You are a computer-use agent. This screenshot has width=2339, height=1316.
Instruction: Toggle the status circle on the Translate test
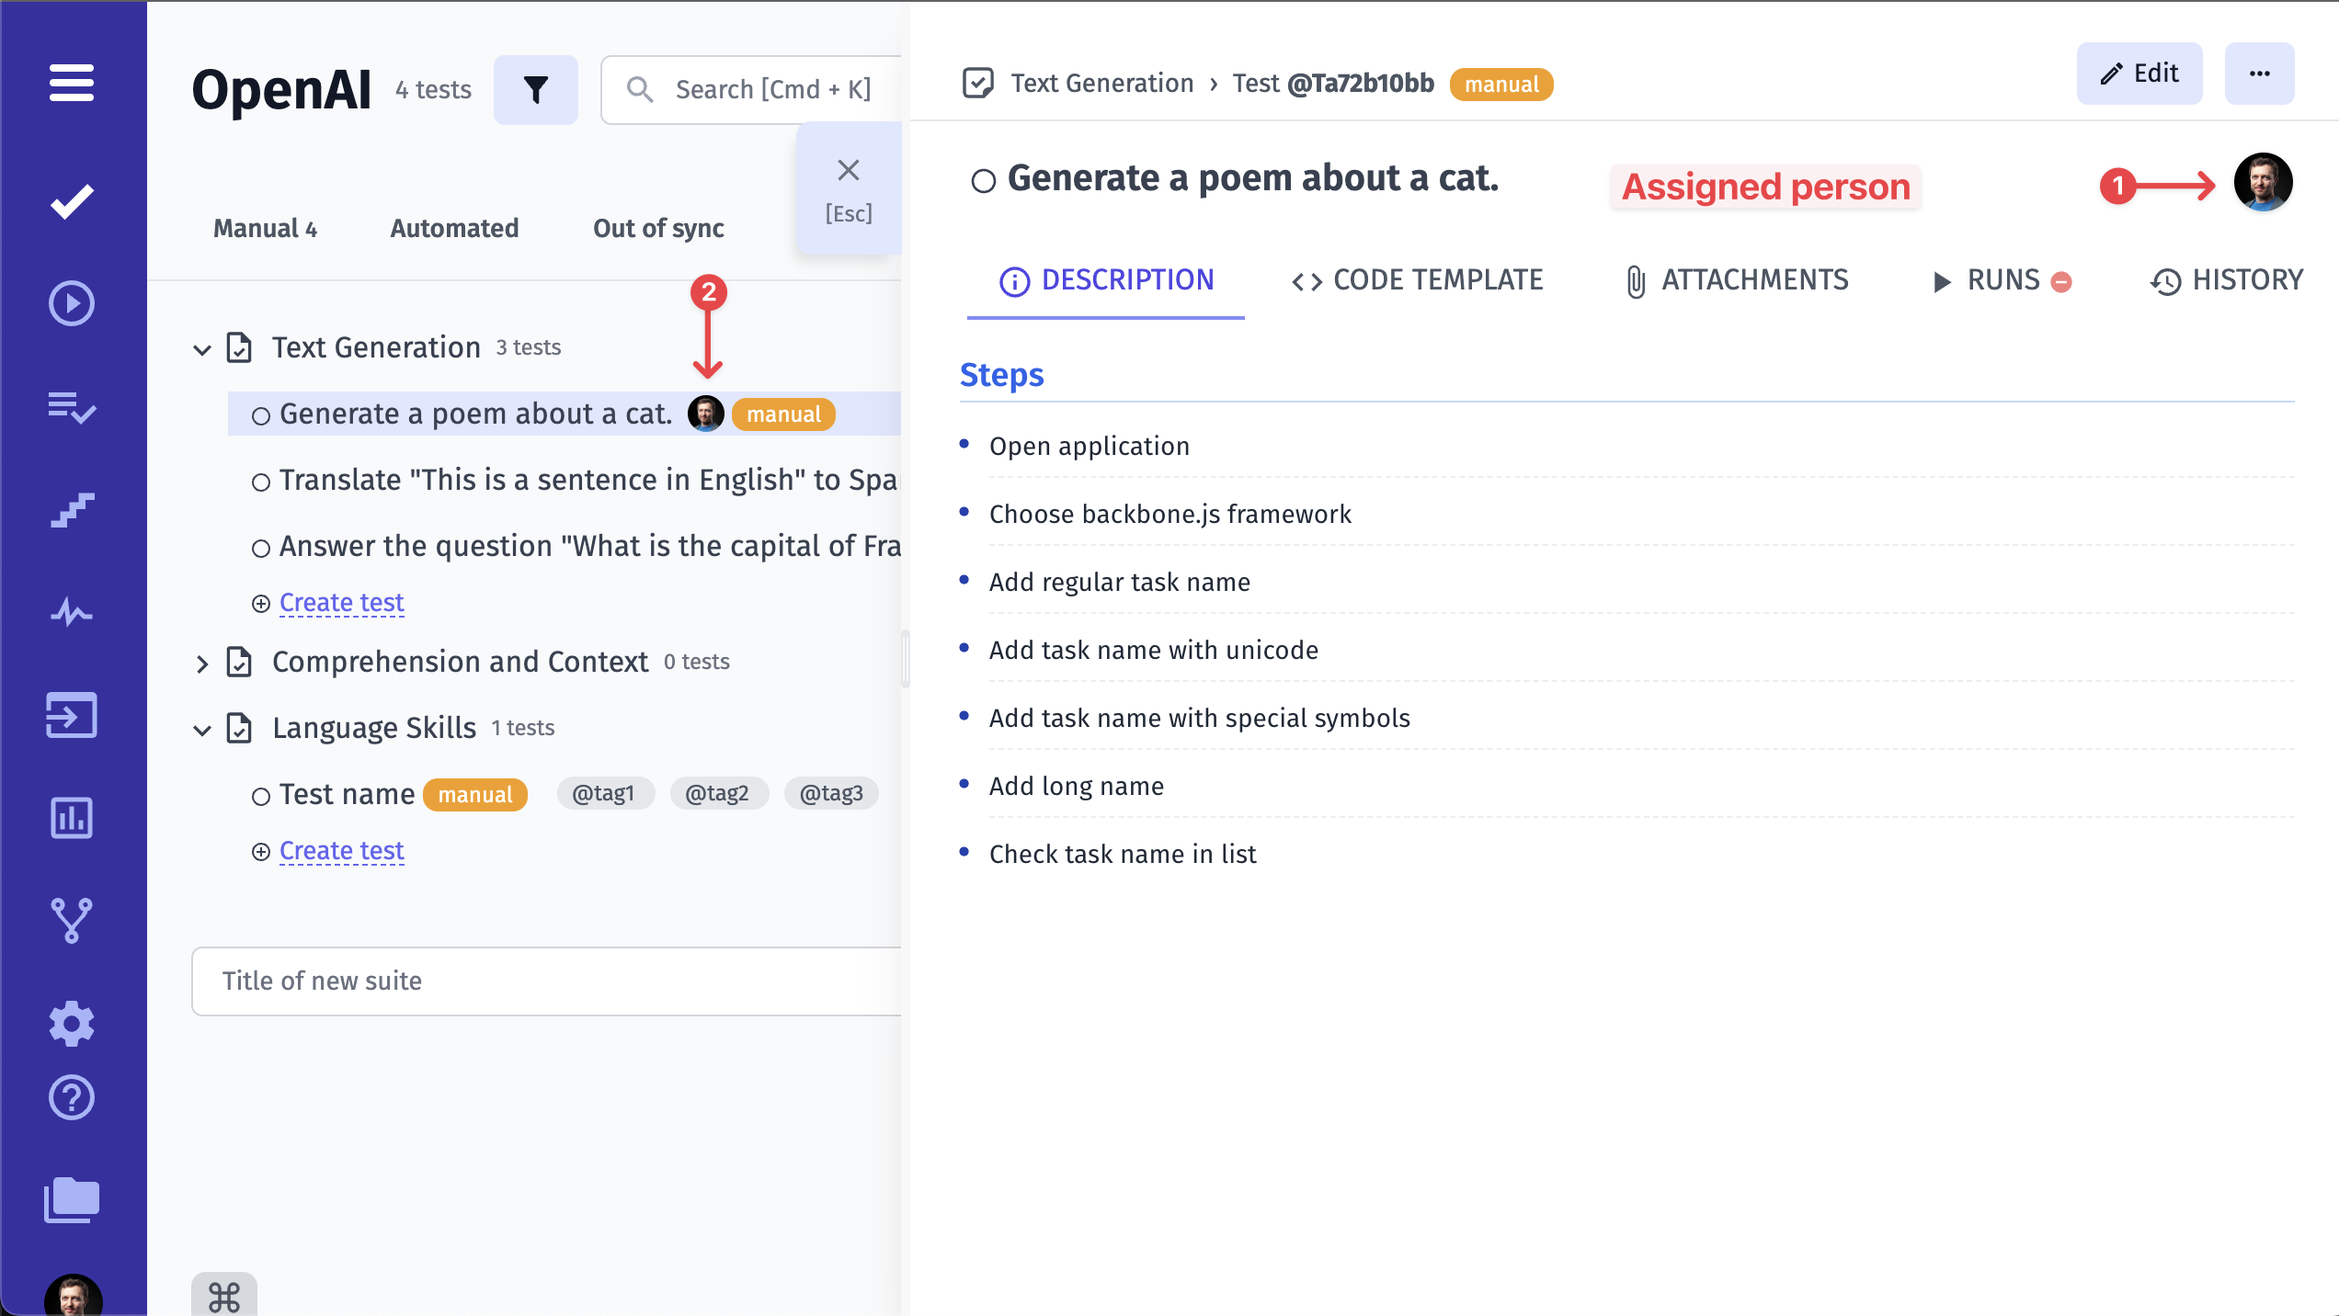point(261,482)
